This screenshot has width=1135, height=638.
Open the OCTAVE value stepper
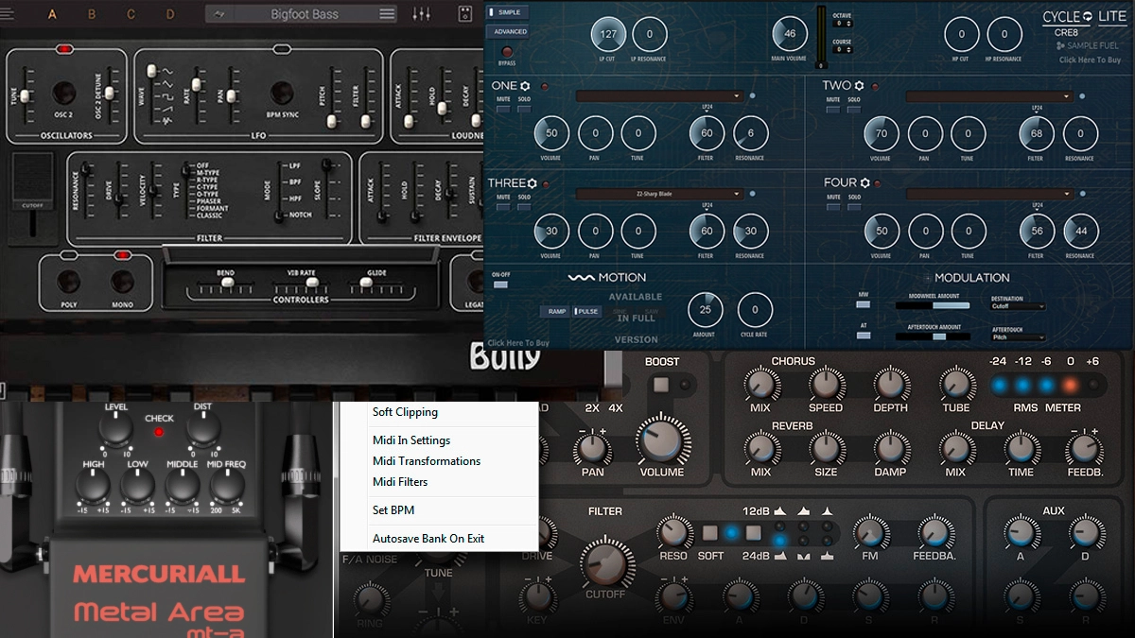[842, 25]
